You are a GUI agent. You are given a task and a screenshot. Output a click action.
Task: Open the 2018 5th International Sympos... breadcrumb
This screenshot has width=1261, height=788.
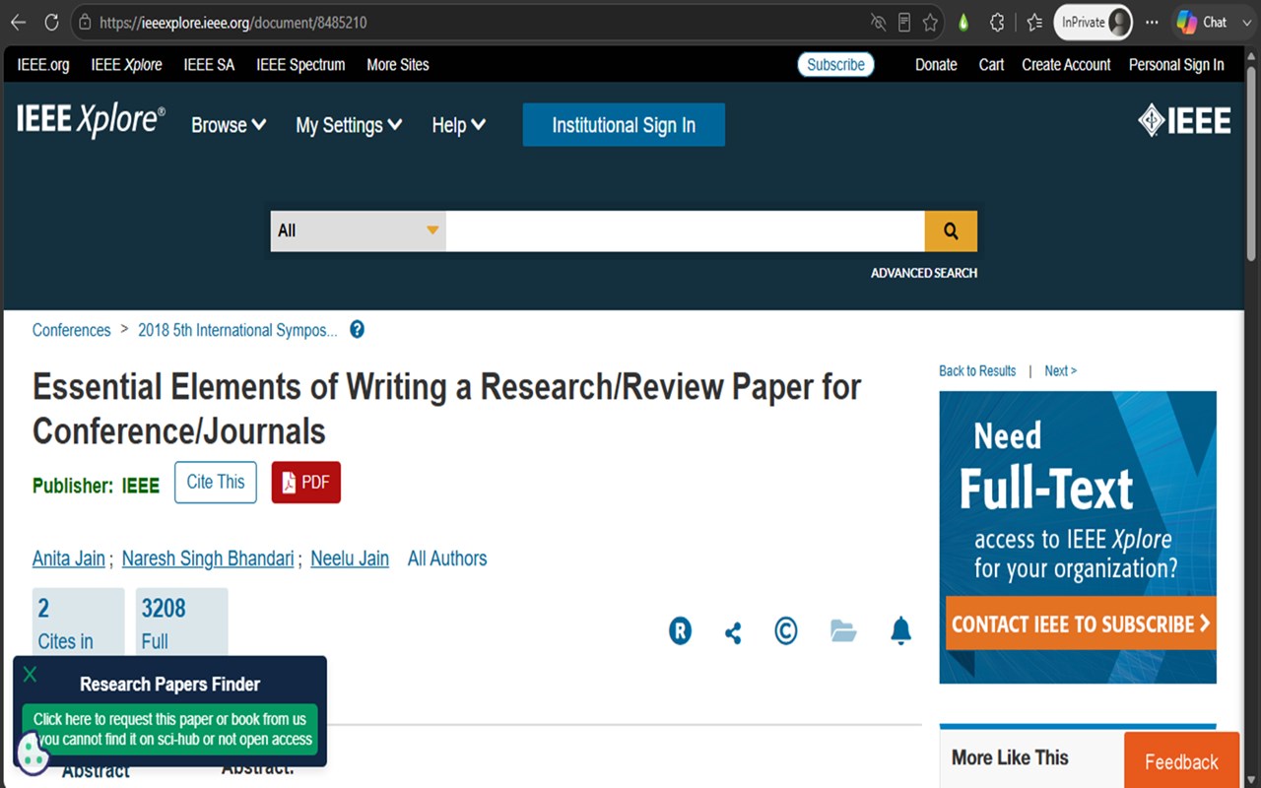pos(237,330)
